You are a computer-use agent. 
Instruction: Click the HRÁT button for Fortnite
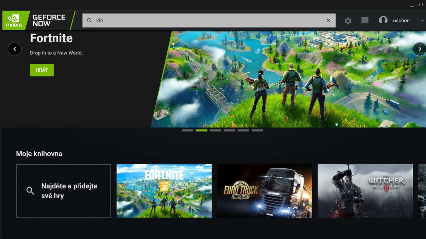click(x=42, y=70)
